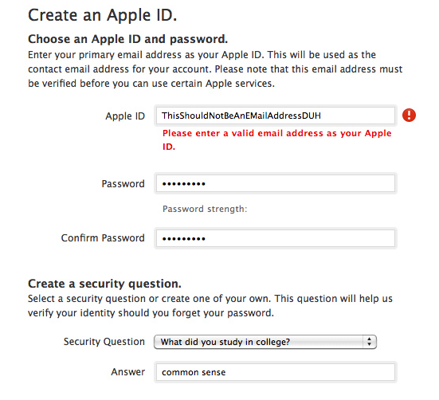
Task: Click into the Password field
Action: pos(276,183)
